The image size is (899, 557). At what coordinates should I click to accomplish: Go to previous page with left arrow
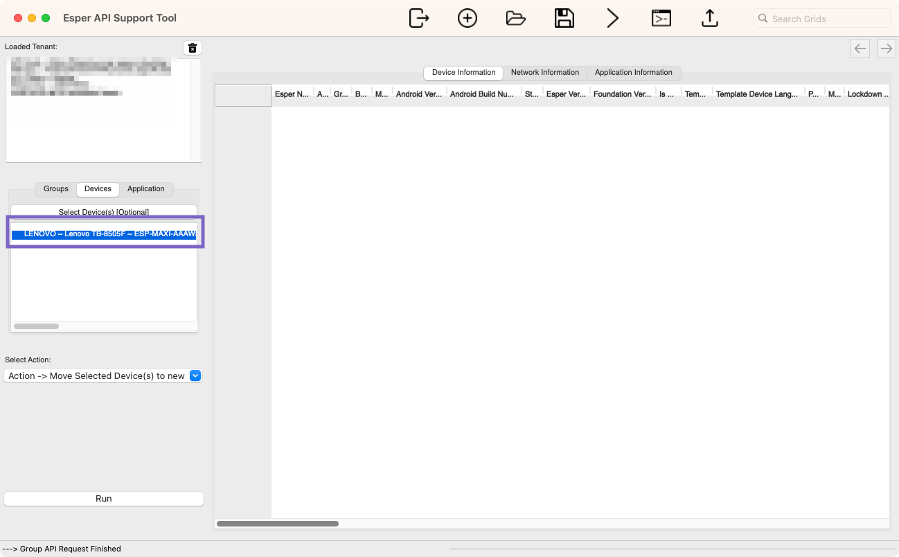pyautogui.click(x=860, y=48)
